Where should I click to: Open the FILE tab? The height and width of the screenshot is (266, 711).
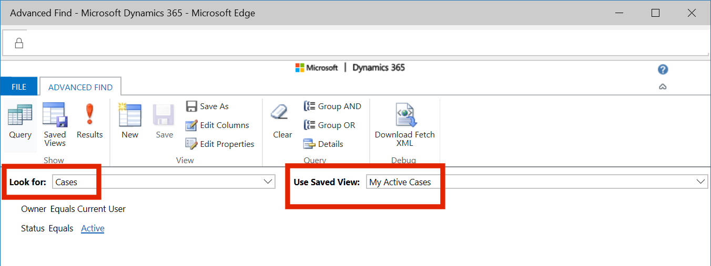pyautogui.click(x=19, y=87)
